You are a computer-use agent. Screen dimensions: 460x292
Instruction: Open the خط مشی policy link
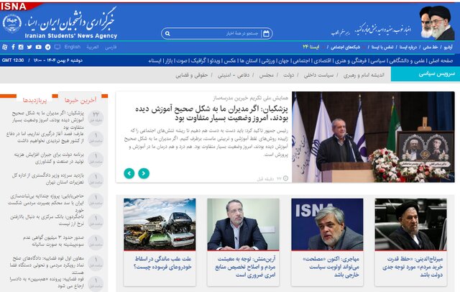(x=431, y=47)
